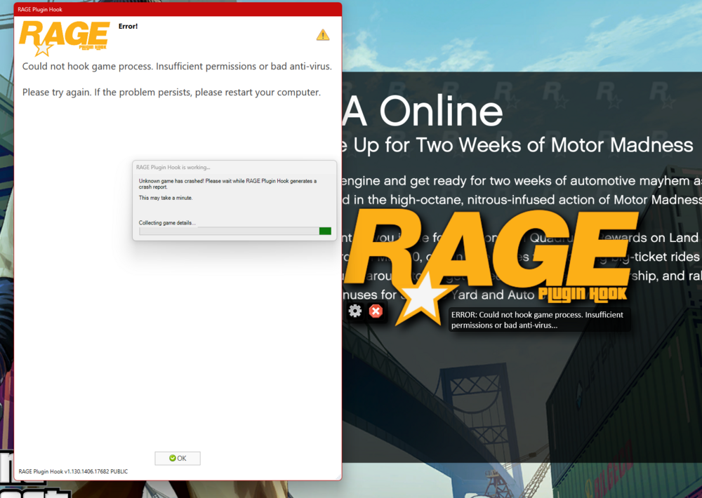Screen dimensions: 702x498
Task: Open settings gear on RAGE splash
Action: pos(355,311)
